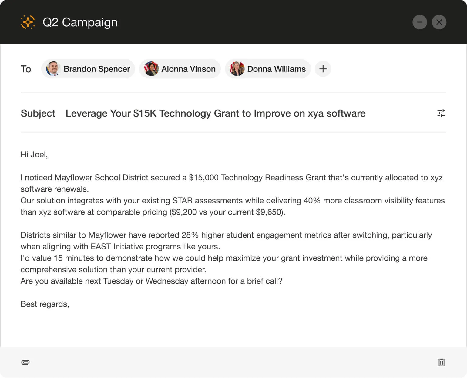Click the sentence 'I noticed Mayflower School District'
This screenshot has width=467, height=378.
coord(232,183)
